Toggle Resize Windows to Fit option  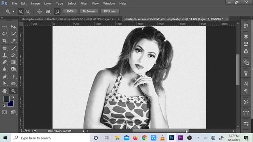(39, 11)
